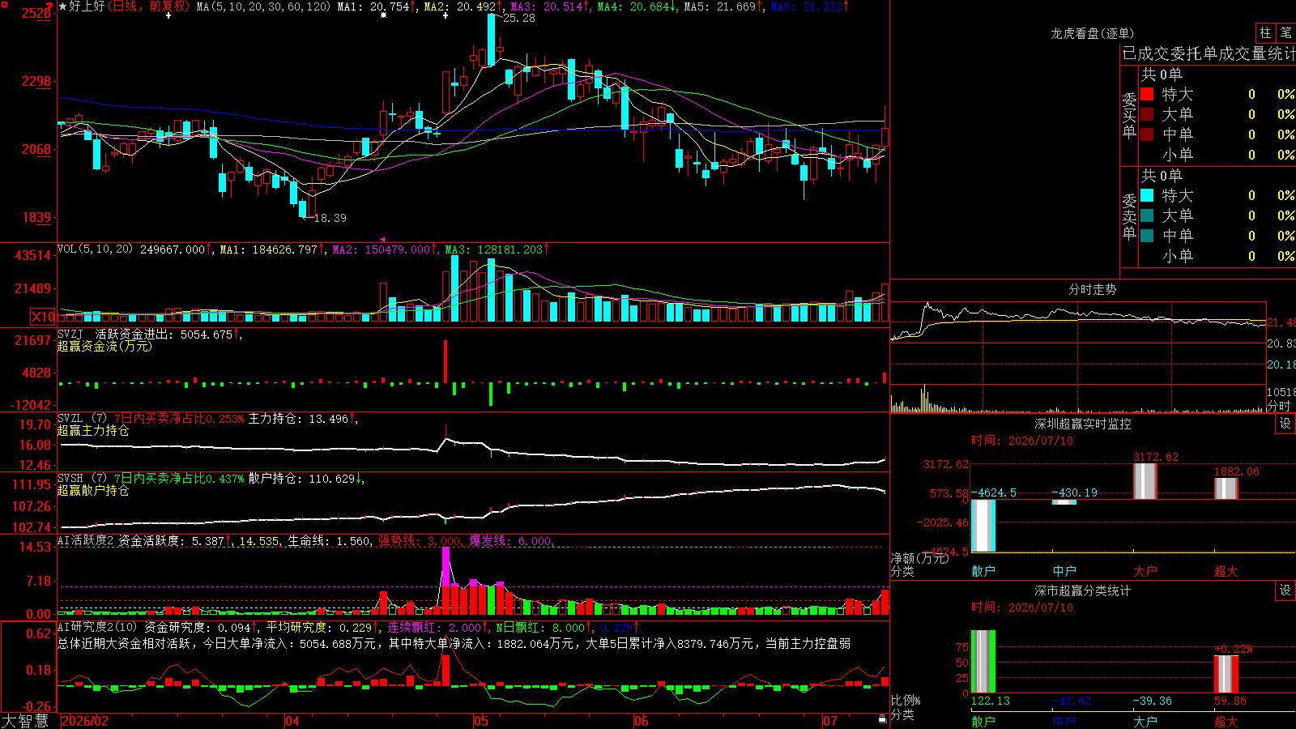
Task: Click the padlock icon on the date axis
Action: [882, 719]
